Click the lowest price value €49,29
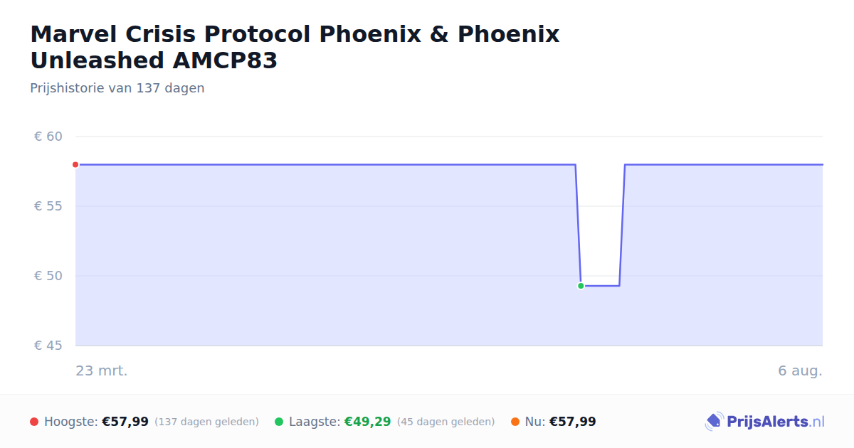 coord(368,422)
